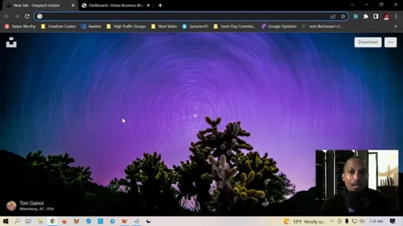Open the Windows Start menu
The height and width of the screenshot is (226, 403).
tap(5, 221)
